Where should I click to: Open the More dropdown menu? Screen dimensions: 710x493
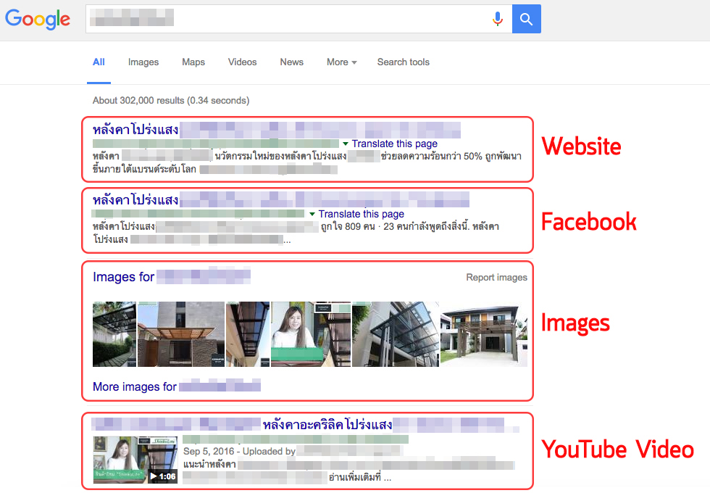(341, 62)
